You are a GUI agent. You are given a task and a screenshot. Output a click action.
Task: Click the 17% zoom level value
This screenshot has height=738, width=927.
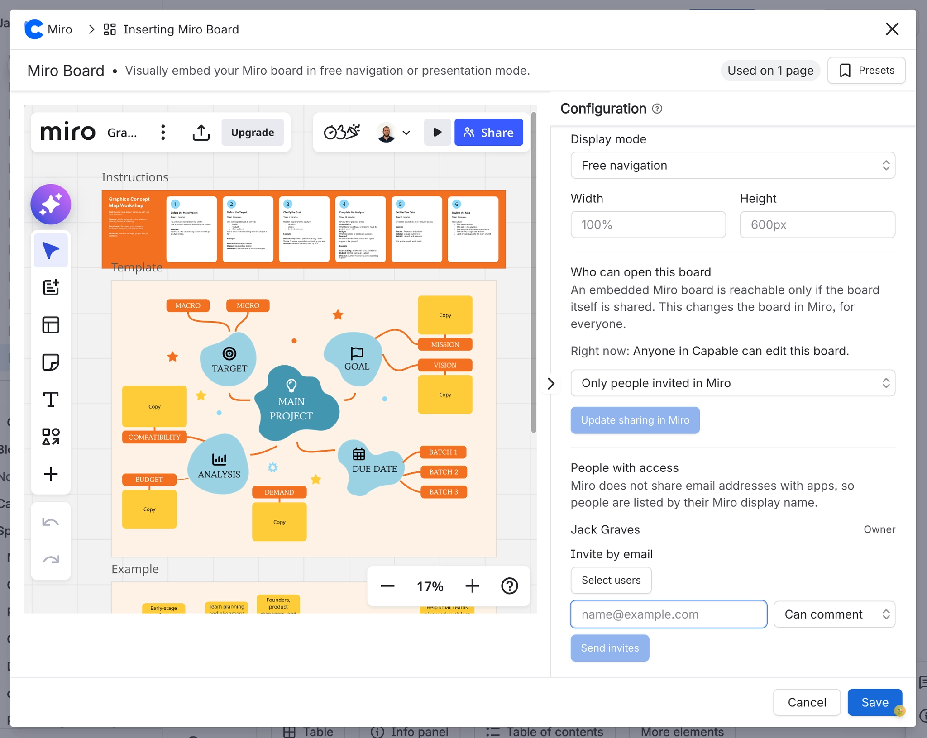[x=430, y=586]
